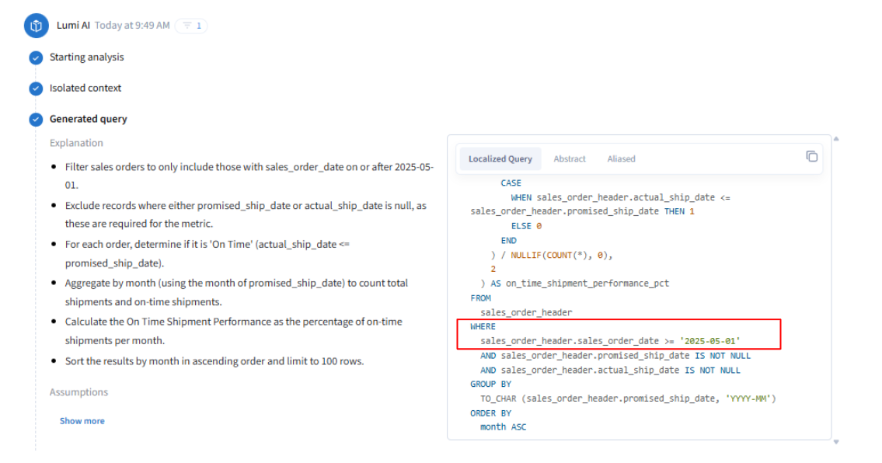Switch to the Aliased tab

pyautogui.click(x=621, y=159)
